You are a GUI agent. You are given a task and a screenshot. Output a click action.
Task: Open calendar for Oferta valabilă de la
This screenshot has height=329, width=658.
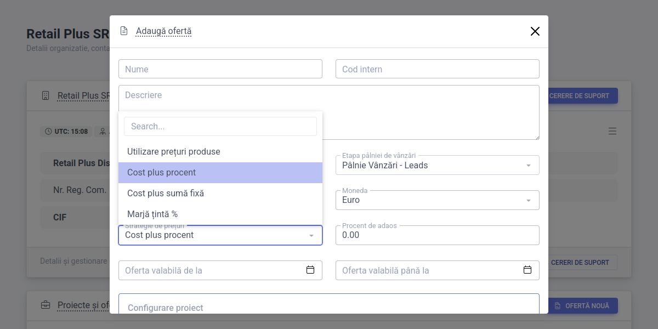310,270
